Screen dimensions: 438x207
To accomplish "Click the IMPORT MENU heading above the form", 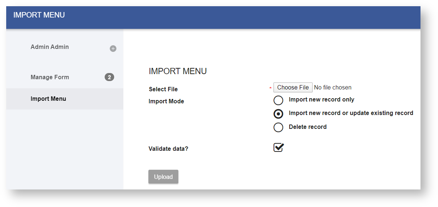I will point(178,72).
